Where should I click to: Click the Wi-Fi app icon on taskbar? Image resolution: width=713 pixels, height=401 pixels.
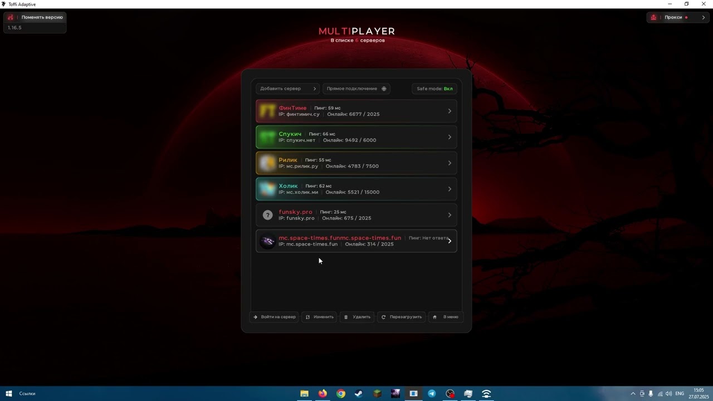click(x=486, y=394)
